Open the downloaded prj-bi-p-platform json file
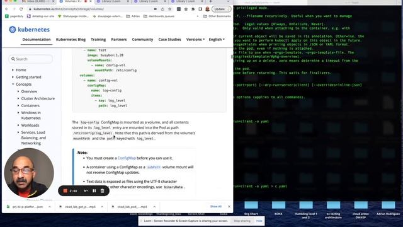This screenshot has height=227, width=403. coord(25,207)
